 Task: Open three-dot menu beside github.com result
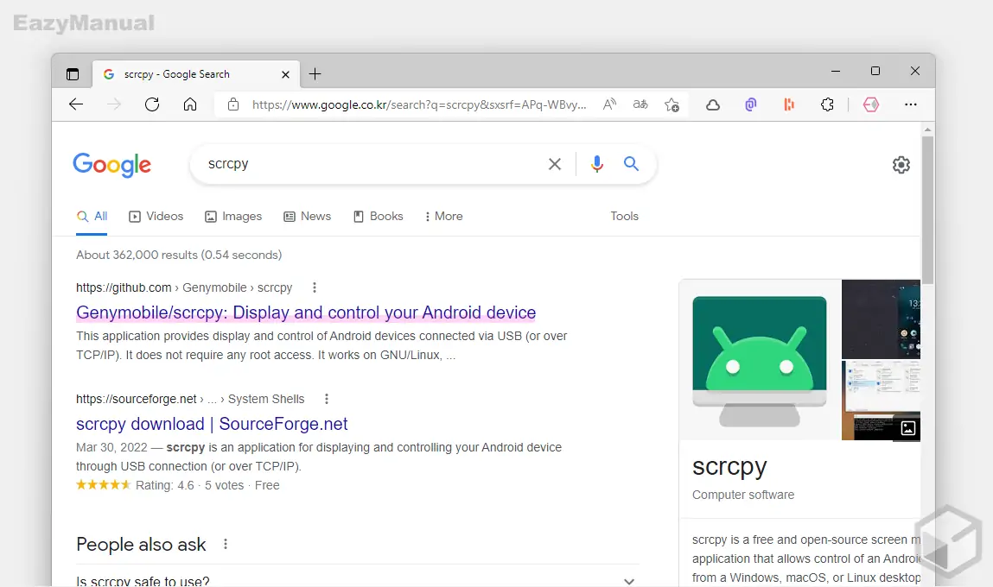pyautogui.click(x=315, y=287)
